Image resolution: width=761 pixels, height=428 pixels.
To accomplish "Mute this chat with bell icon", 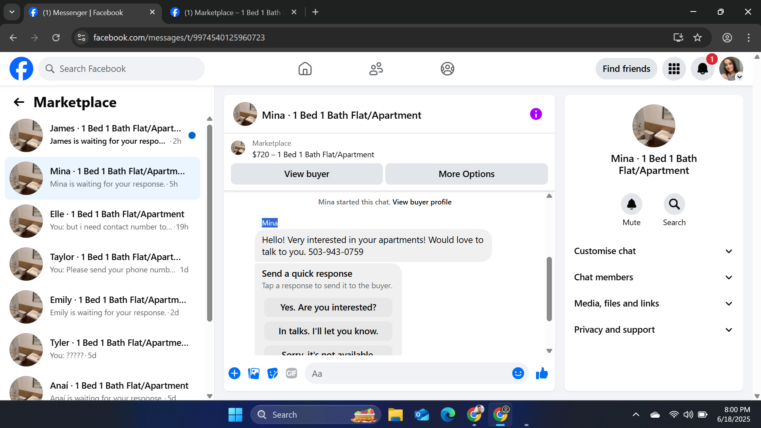I will click(631, 204).
